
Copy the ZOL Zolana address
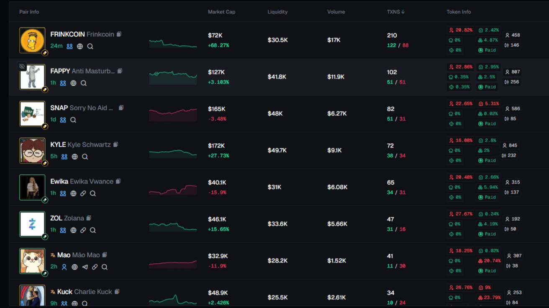[89, 218]
